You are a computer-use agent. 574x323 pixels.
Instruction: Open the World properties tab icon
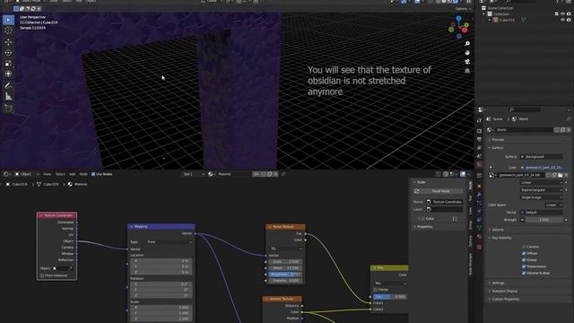(x=479, y=165)
